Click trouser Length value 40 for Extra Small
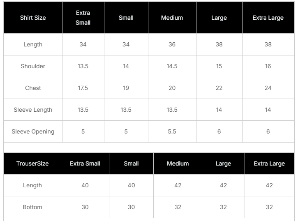The image size is (298, 221). click(85, 185)
